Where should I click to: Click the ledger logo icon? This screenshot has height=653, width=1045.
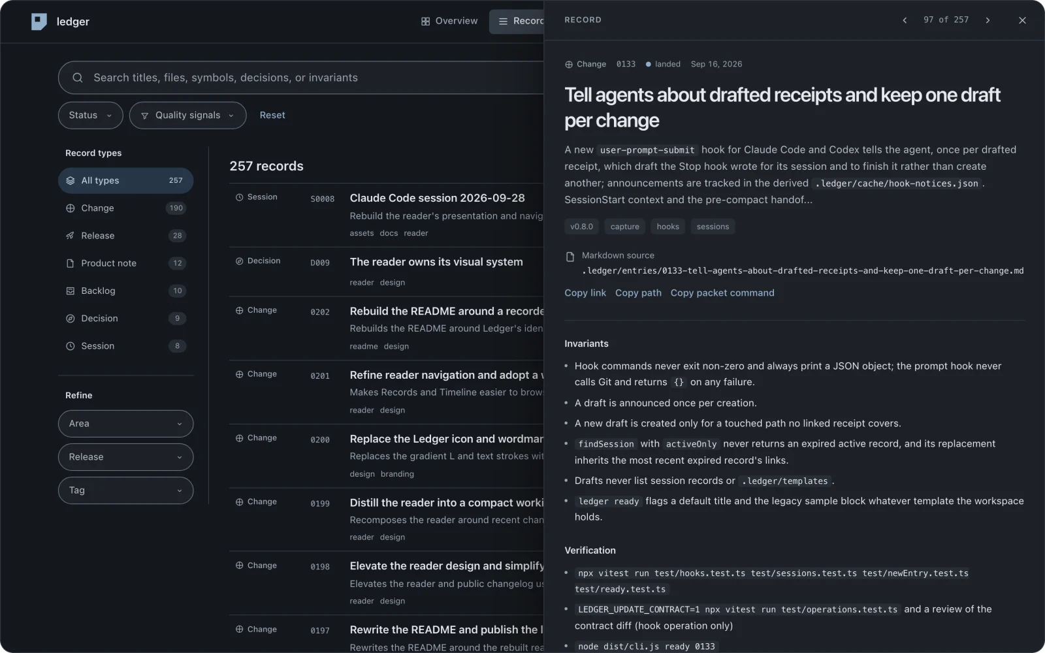coord(39,22)
